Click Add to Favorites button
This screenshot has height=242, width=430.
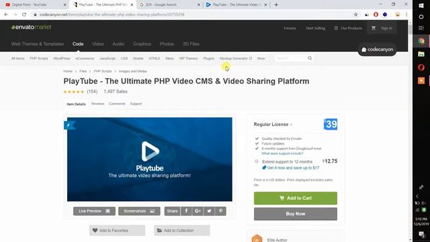tap(117, 231)
